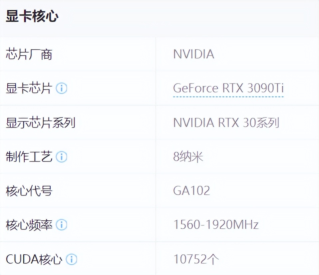Click the info icon beside CUDA核心
319x275 pixels.
point(71,259)
